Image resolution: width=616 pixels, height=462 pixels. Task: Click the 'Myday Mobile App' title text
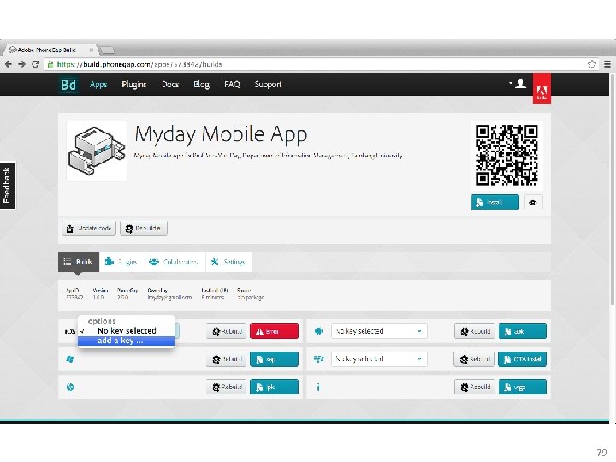click(221, 134)
